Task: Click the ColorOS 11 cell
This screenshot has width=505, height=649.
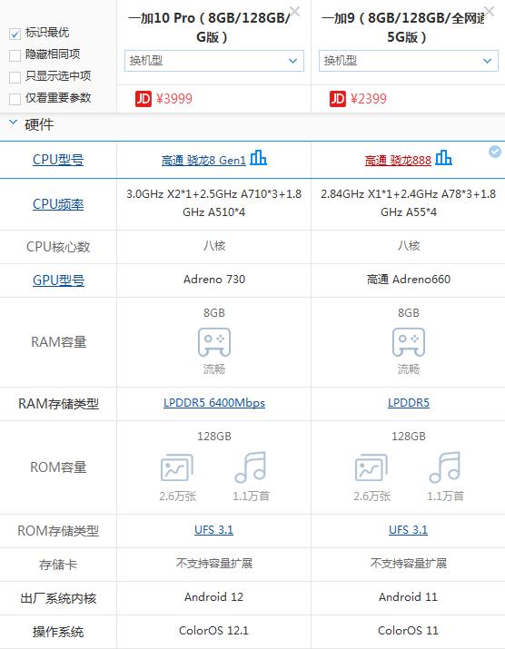Action: (408, 630)
